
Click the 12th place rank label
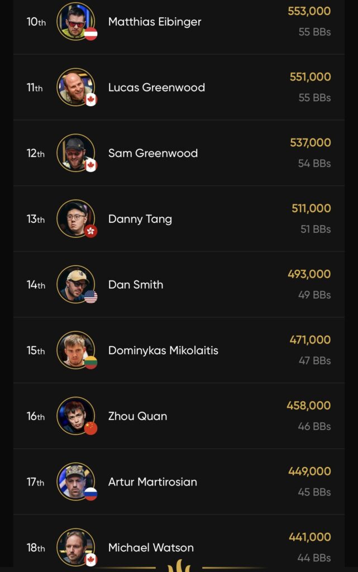click(36, 153)
